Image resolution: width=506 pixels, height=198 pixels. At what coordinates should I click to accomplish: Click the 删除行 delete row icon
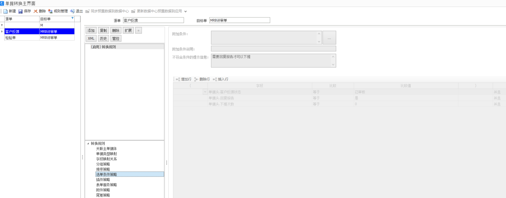(196, 79)
